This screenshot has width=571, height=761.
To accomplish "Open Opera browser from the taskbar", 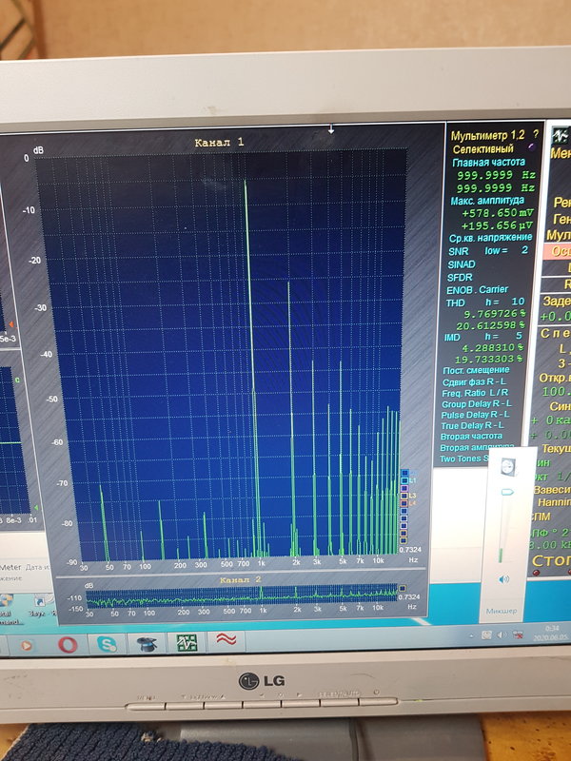I will tap(68, 645).
